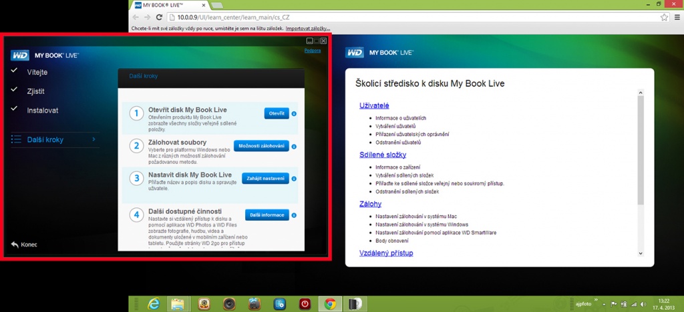Click 'Přiřazení uživatelských oprávnění' list item
Viewport: 684px width, 312px height.
[412, 134]
